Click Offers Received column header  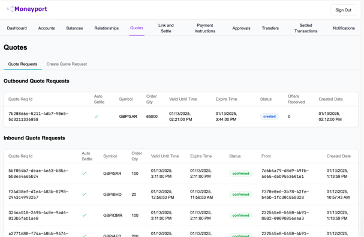[296, 99]
